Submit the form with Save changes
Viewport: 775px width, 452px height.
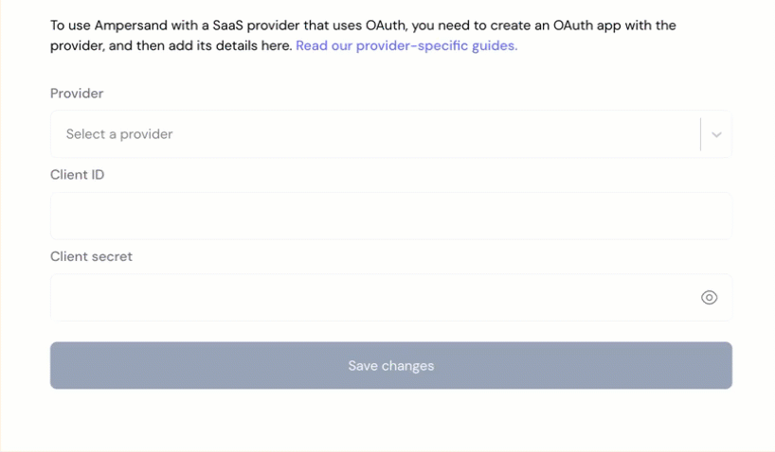coord(391,366)
